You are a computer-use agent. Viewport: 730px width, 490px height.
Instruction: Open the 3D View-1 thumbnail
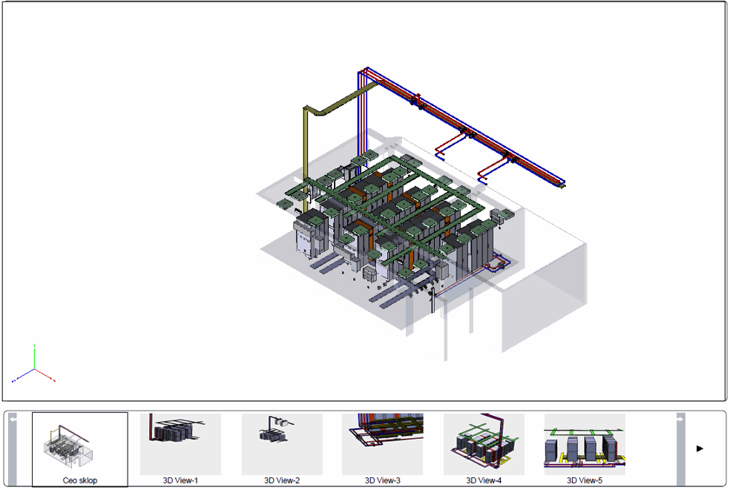pyautogui.click(x=180, y=443)
